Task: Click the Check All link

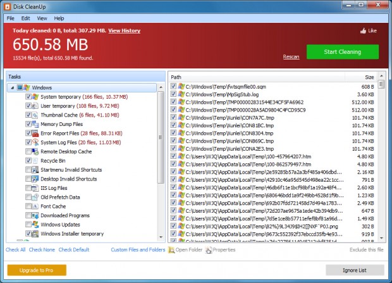Action: pyautogui.click(x=16, y=249)
